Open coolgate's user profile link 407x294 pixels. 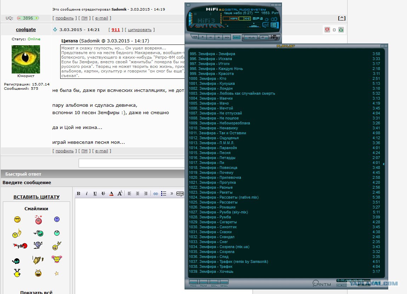click(x=26, y=30)
